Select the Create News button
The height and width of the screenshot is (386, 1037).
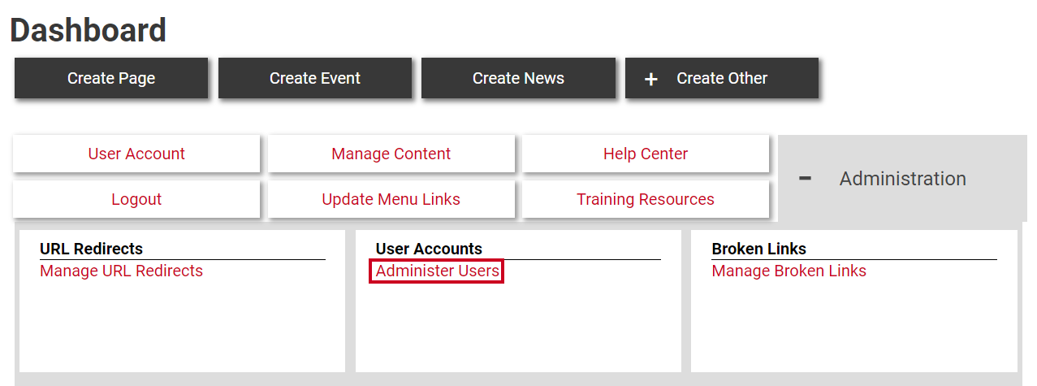pyautogui.click(x=518, y=78)
